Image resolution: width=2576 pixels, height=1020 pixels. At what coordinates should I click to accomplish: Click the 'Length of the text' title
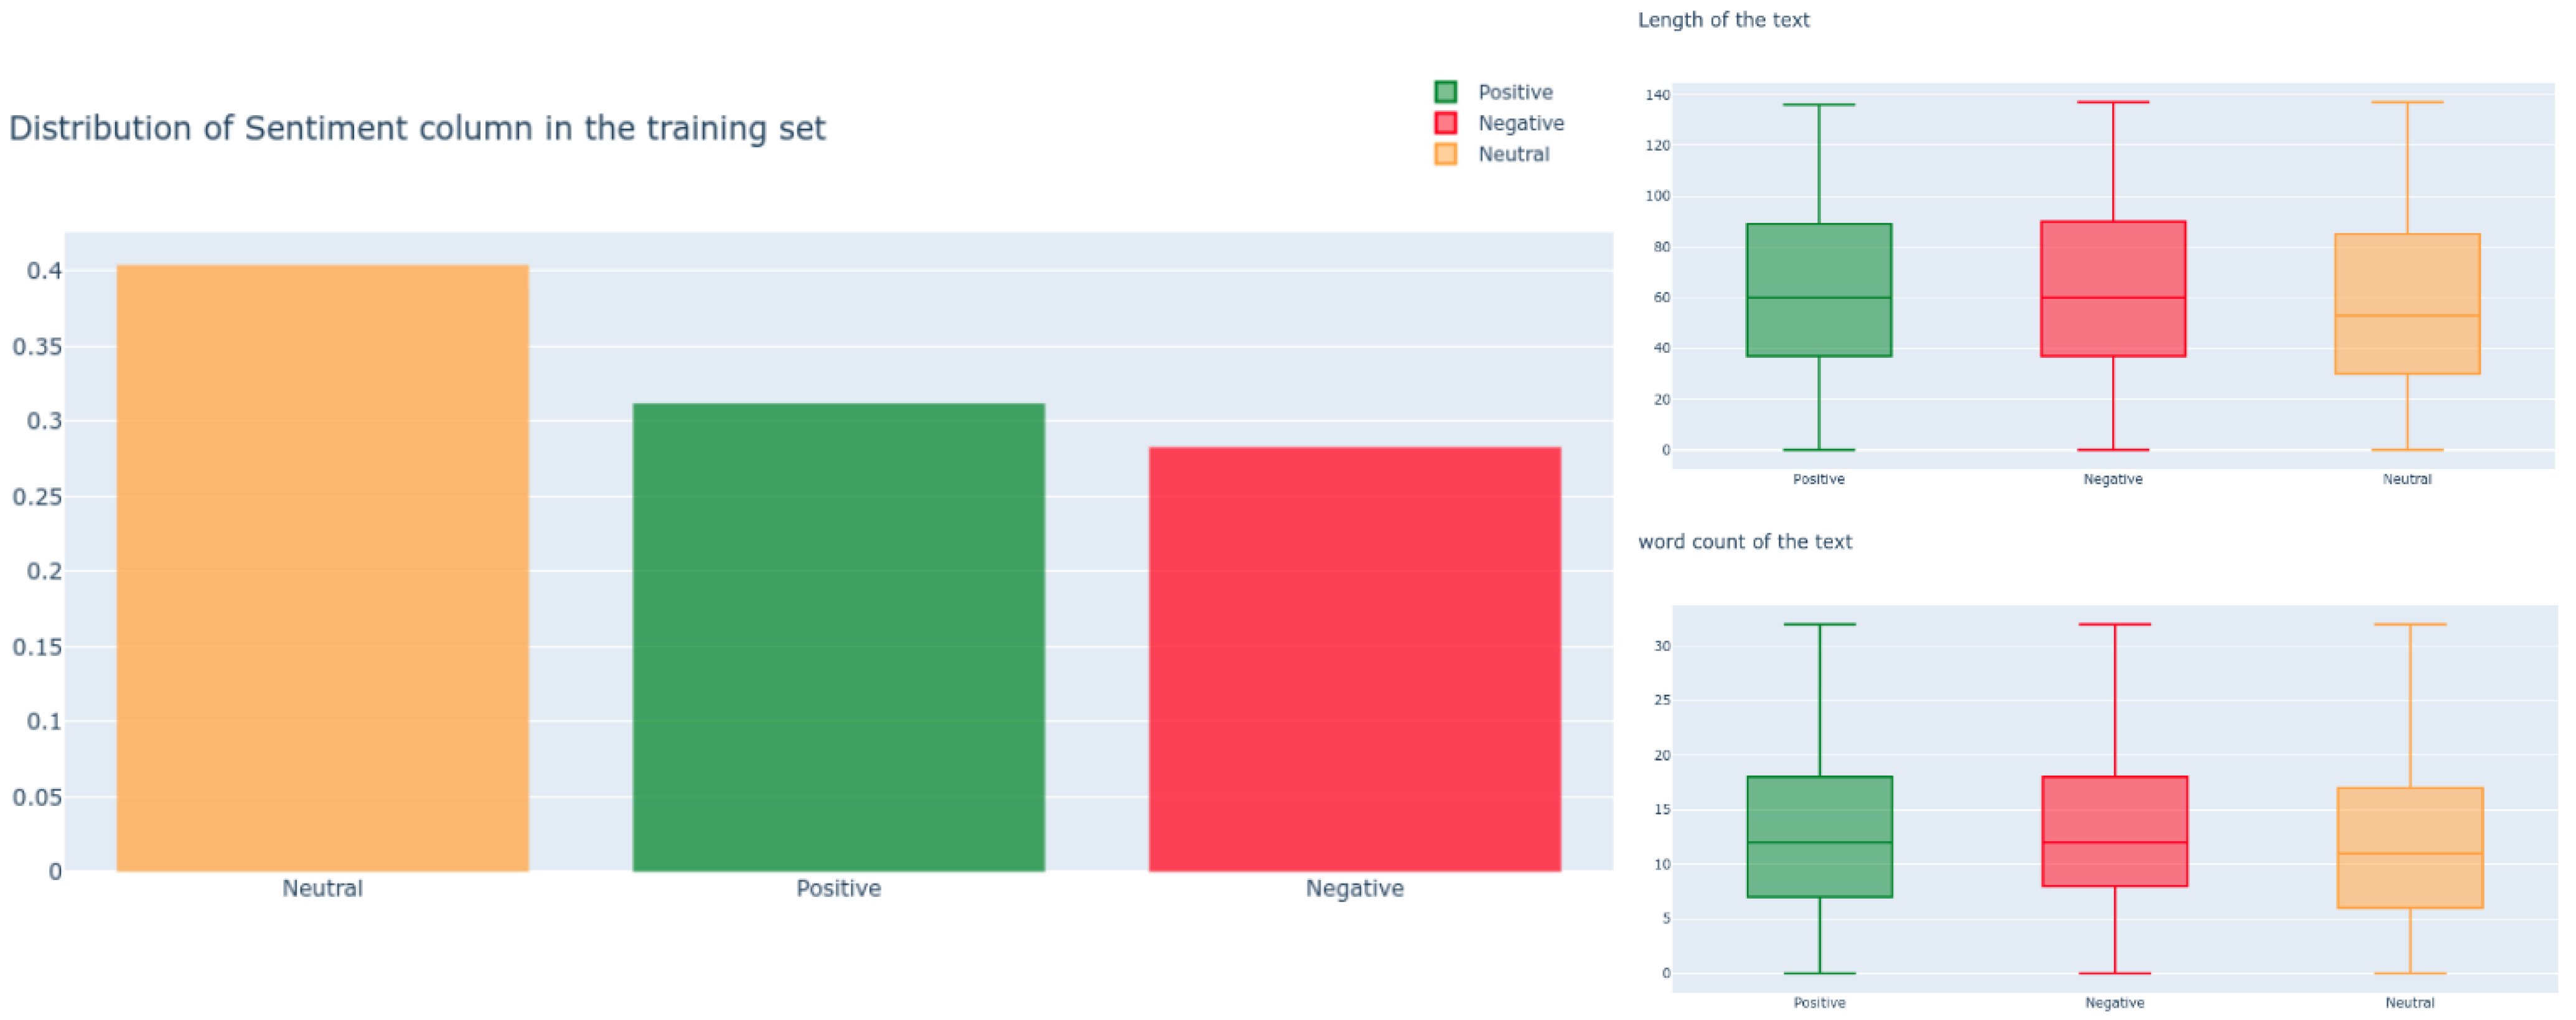pyautogui.click(x=1723, y=20)
